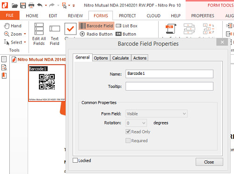Select the FORMS ribbon tab
Screen dimensions: 234x174
click(x=101, y=16)
